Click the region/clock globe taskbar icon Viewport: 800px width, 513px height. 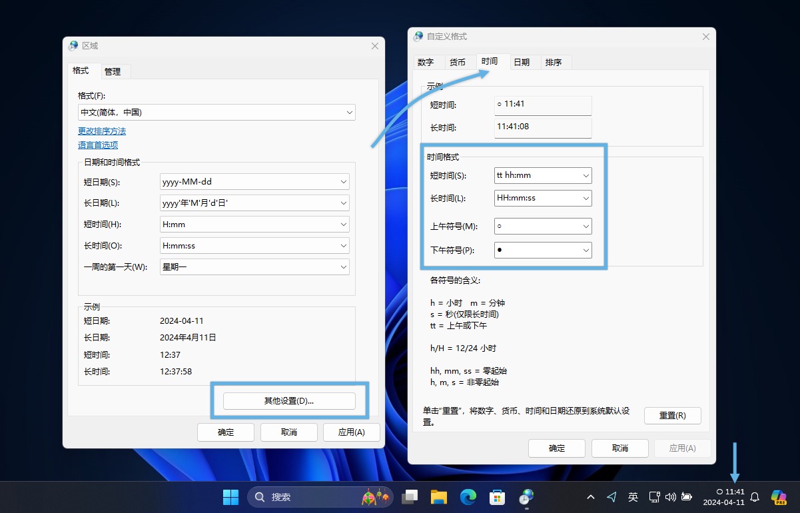(527, 497)
